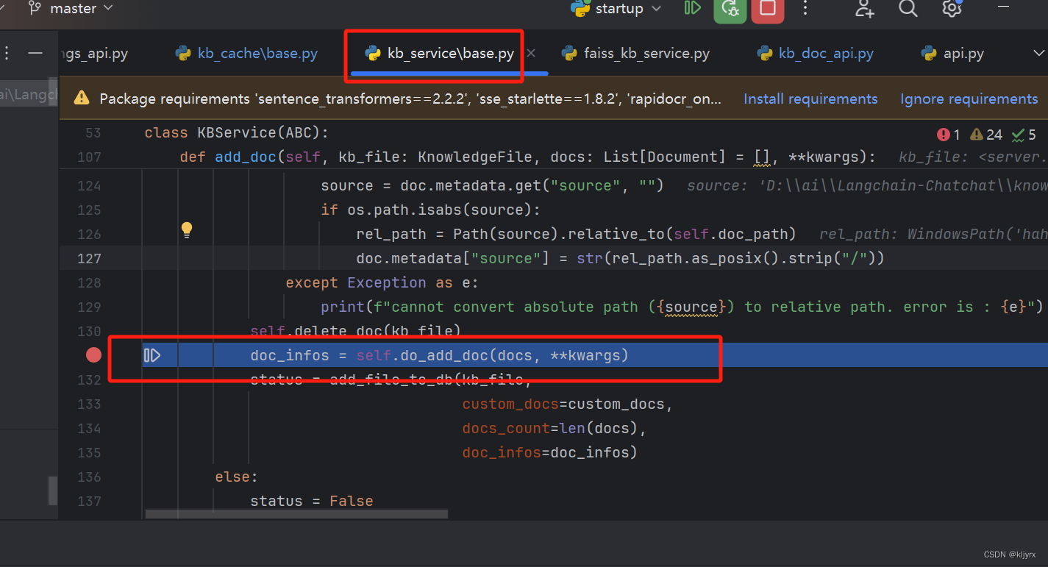Screen dimensions: 1048x567
Task: Click 'doc_infos=doc_infos)' on line 135
Action: [549, 452]
